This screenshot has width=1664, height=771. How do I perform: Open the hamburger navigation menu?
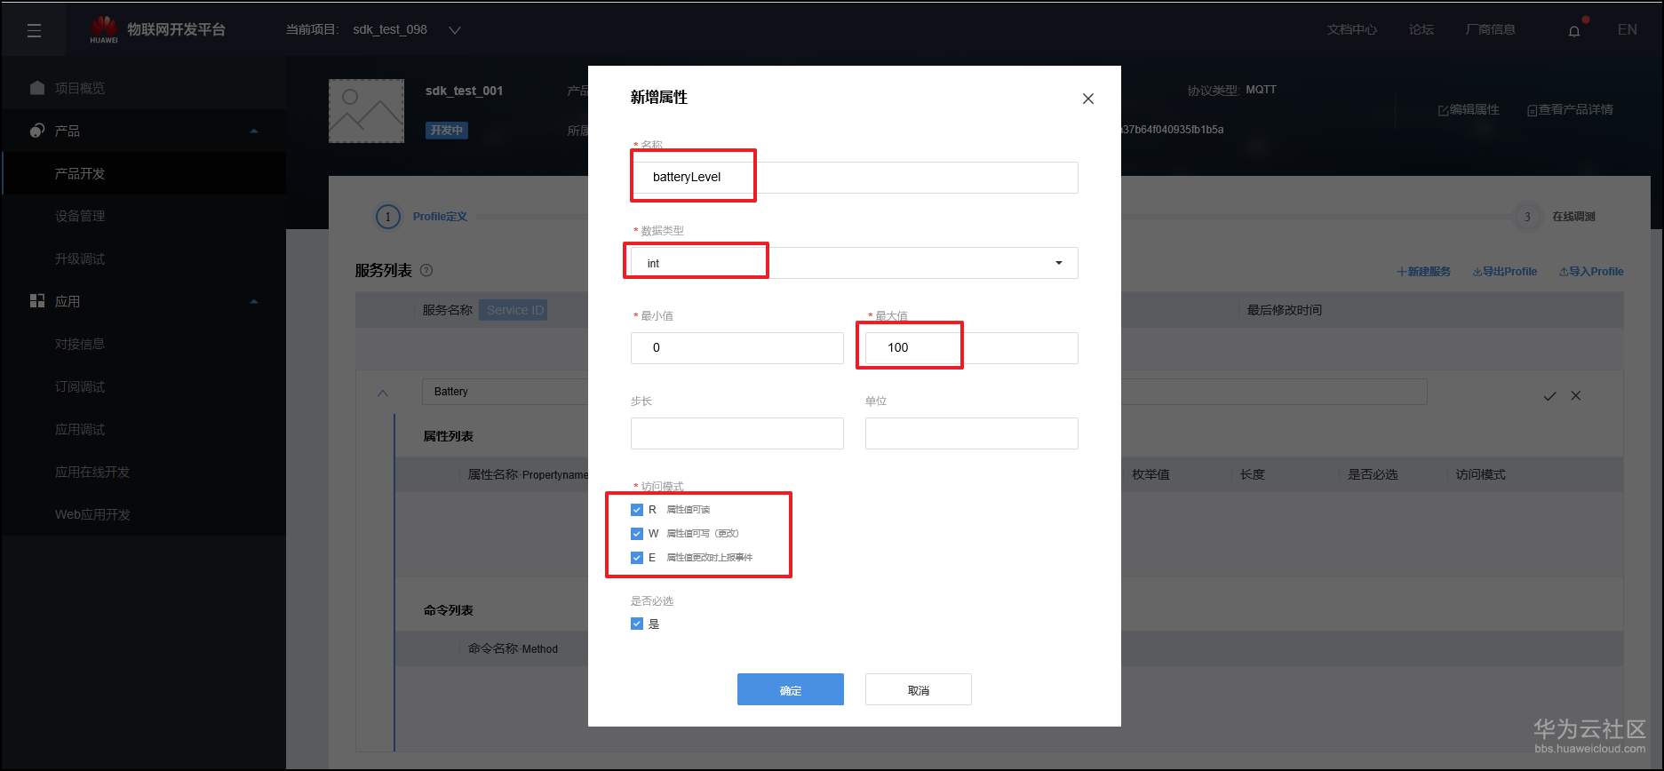coord(35,31)
